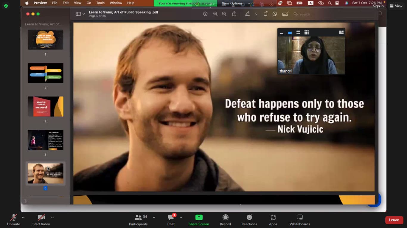Click the green shield encryption icon
The height and width of the screenshot is (228, 407).
6,6
